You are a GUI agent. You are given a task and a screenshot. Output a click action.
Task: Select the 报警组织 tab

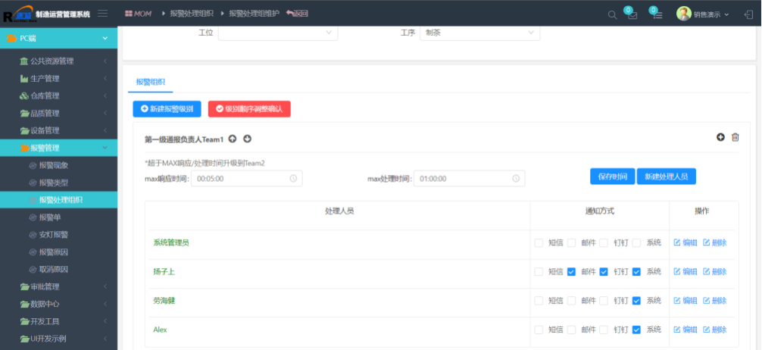click(150, 81)
